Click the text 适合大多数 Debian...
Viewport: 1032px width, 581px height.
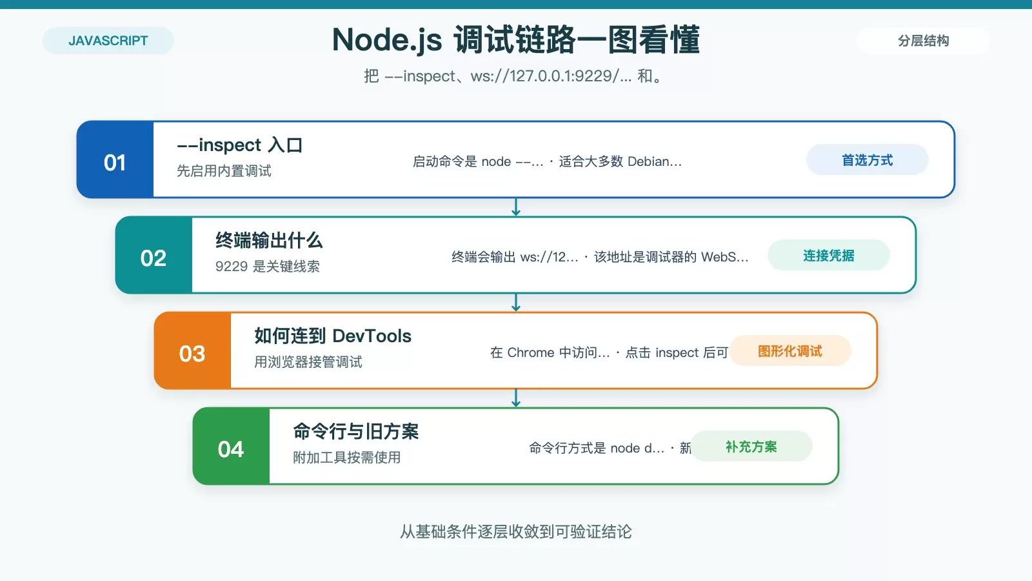pyautogui.click(x=620, y=161)
